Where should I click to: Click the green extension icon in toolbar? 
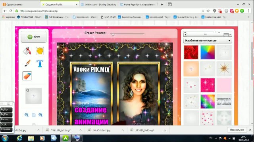tap(242, 11)
